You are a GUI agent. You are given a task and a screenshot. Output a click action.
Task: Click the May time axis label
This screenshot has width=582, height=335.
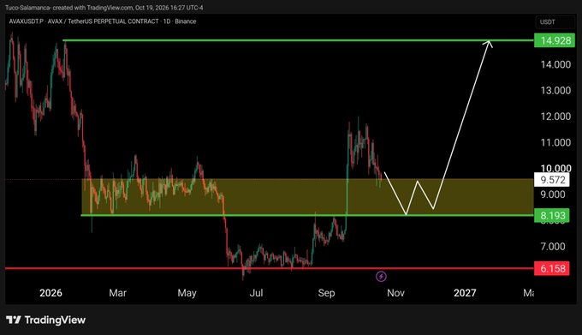click(187, 293)
